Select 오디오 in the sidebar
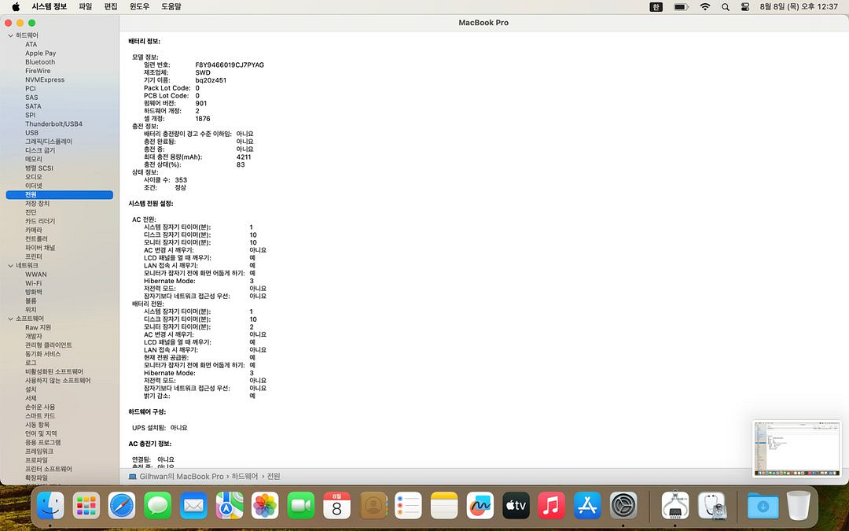Viewport: 849px width, 531px height. point(34,177)
